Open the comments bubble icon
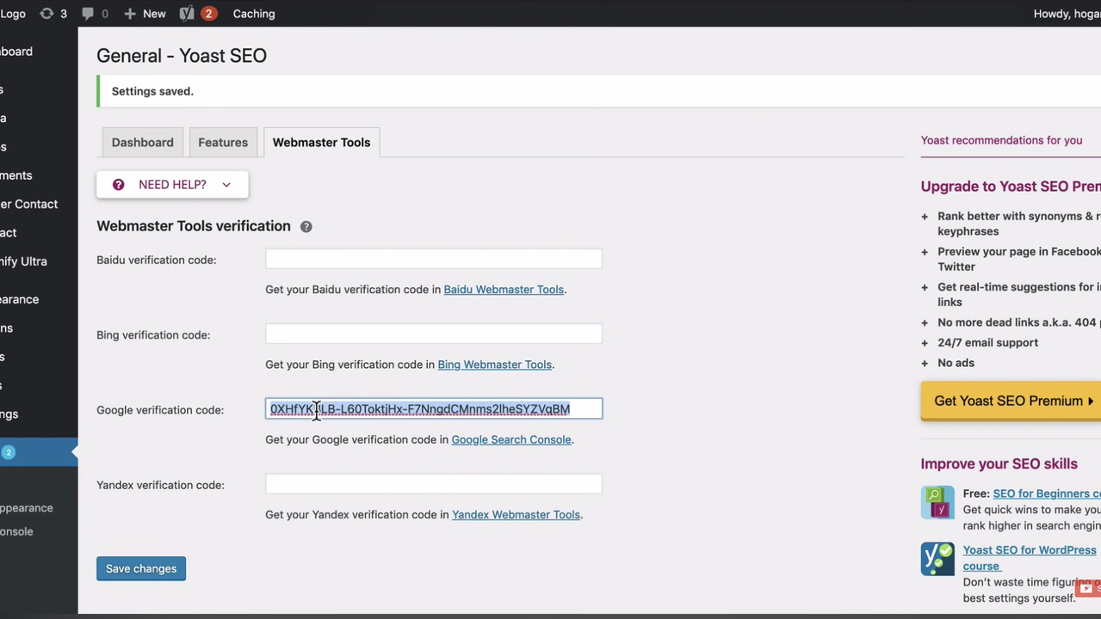Viewport: 1101px width, 619px height. [88, 14]
